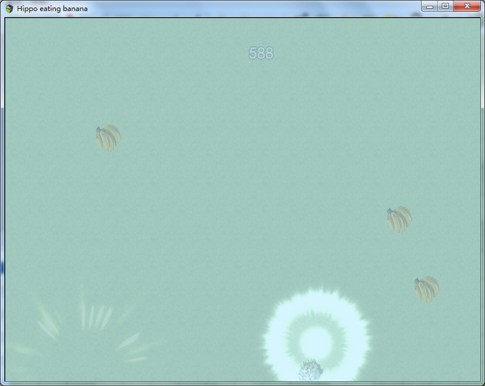
Task: Click the hippo sprite at the bottom
Action: pyautogui.click(x=310, y=371)
